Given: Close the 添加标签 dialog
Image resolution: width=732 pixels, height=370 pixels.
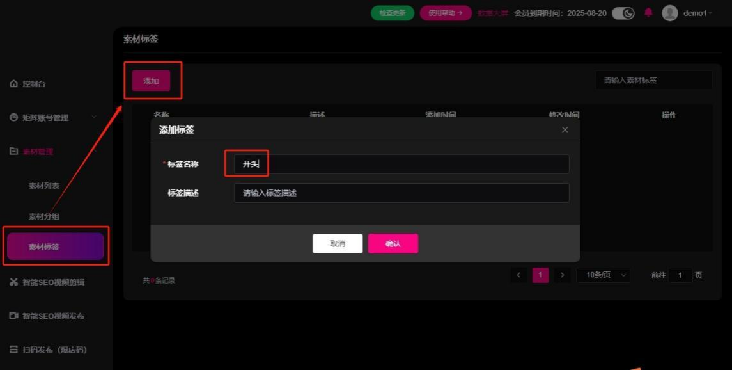Looking at the screenshot, I should tap(565, 130).
